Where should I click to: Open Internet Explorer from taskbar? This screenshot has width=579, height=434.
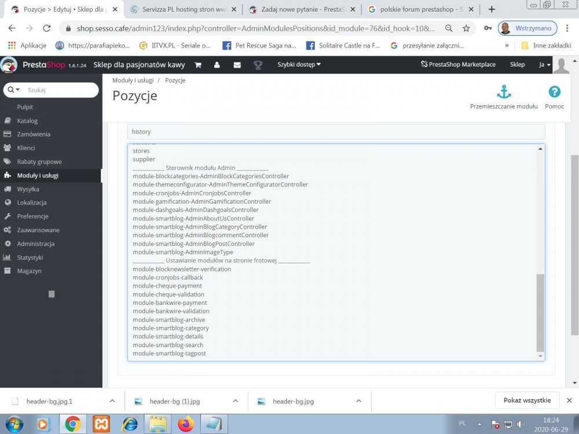point(130,424)
